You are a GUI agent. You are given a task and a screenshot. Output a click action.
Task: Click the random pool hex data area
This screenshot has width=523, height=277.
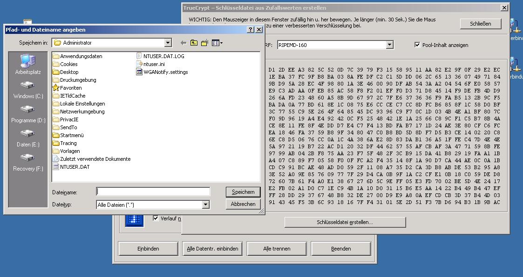click(384, 136)
